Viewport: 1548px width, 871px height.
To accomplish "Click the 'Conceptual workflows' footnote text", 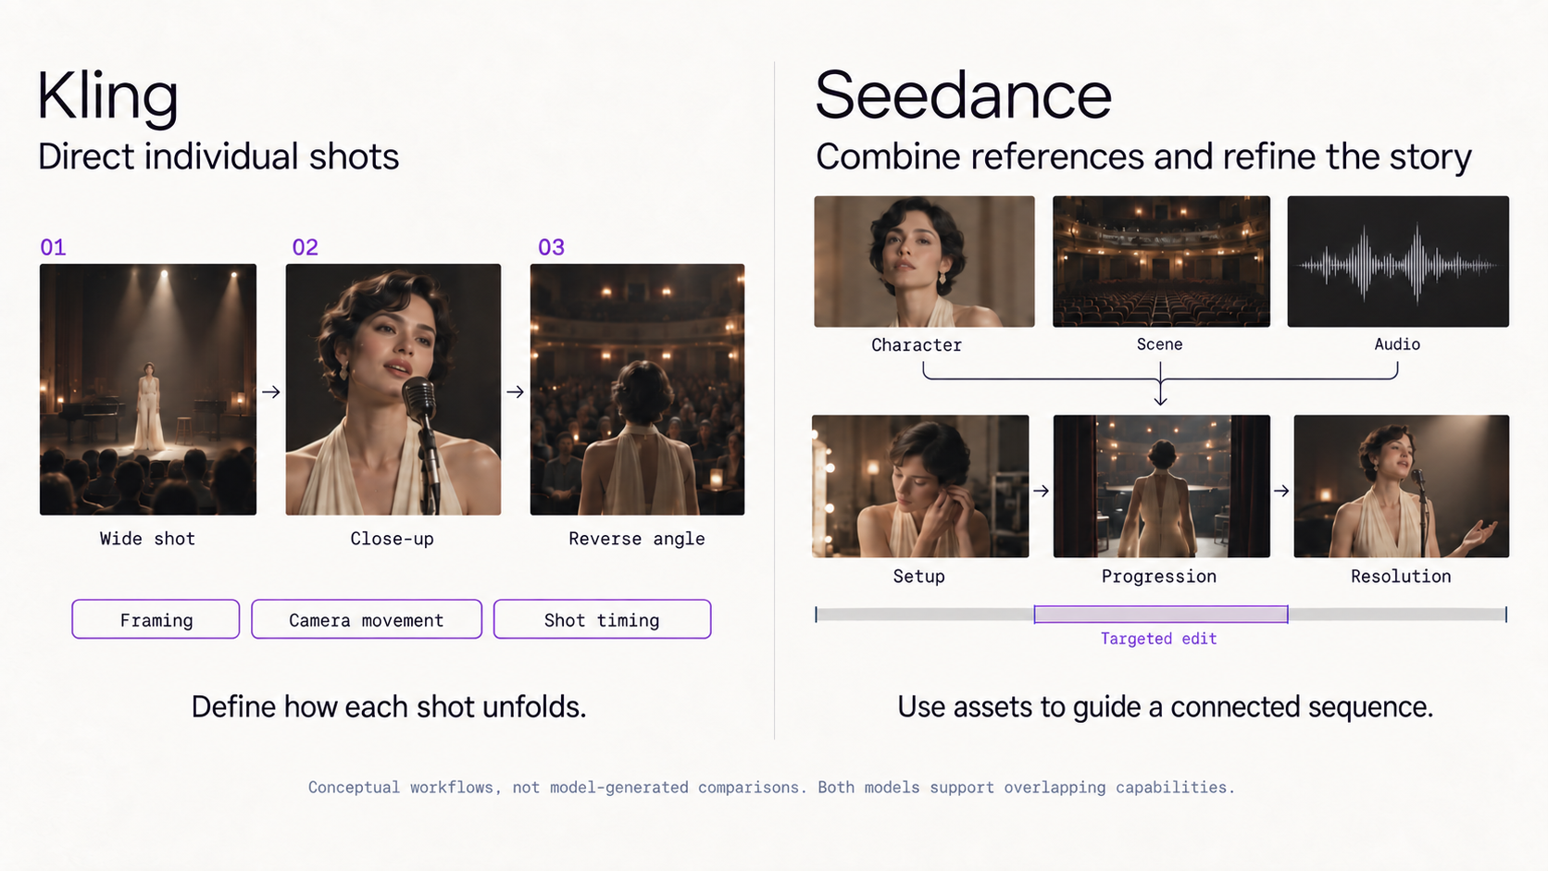I will click(771, 787).
